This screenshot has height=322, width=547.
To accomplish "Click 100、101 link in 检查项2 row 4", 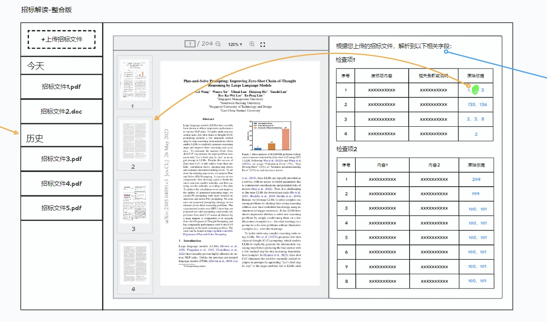I will coord(477,223).
